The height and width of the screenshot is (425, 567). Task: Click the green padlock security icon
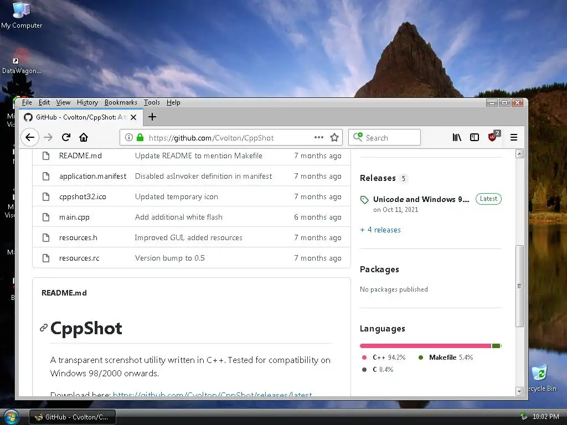point(140,137)
